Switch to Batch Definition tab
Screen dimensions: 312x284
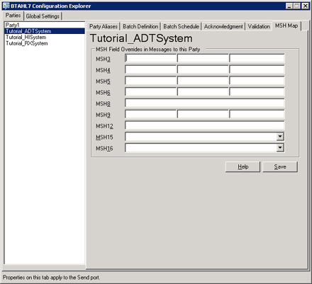tap(140, 26)
